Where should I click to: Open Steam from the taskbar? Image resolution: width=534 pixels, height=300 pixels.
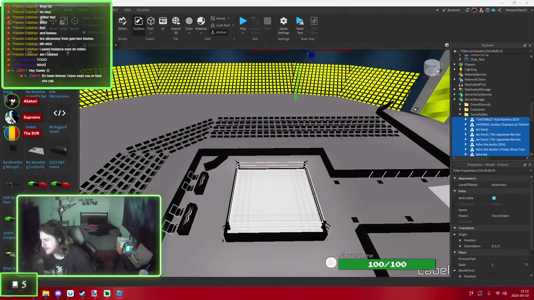82,294
